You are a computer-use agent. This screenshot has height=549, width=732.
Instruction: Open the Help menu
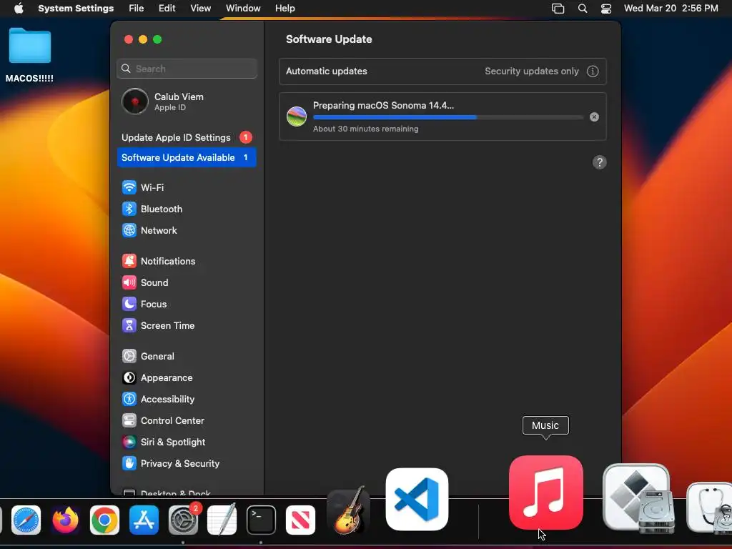285,9
